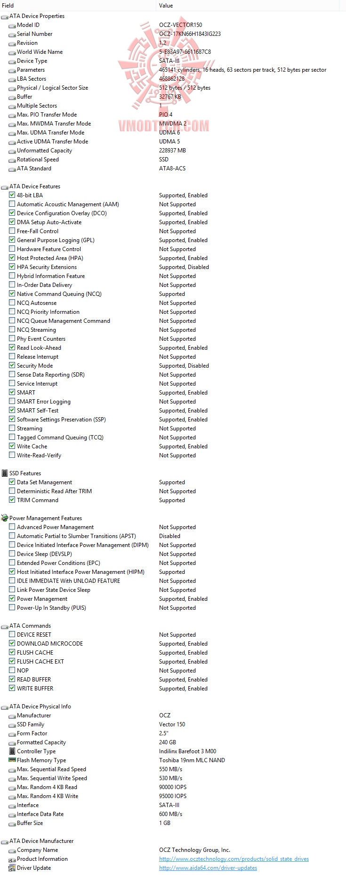The height and width of the screenshot is (875, 346).
Task: Click the Value column header
Action: [x=248, y=6]
